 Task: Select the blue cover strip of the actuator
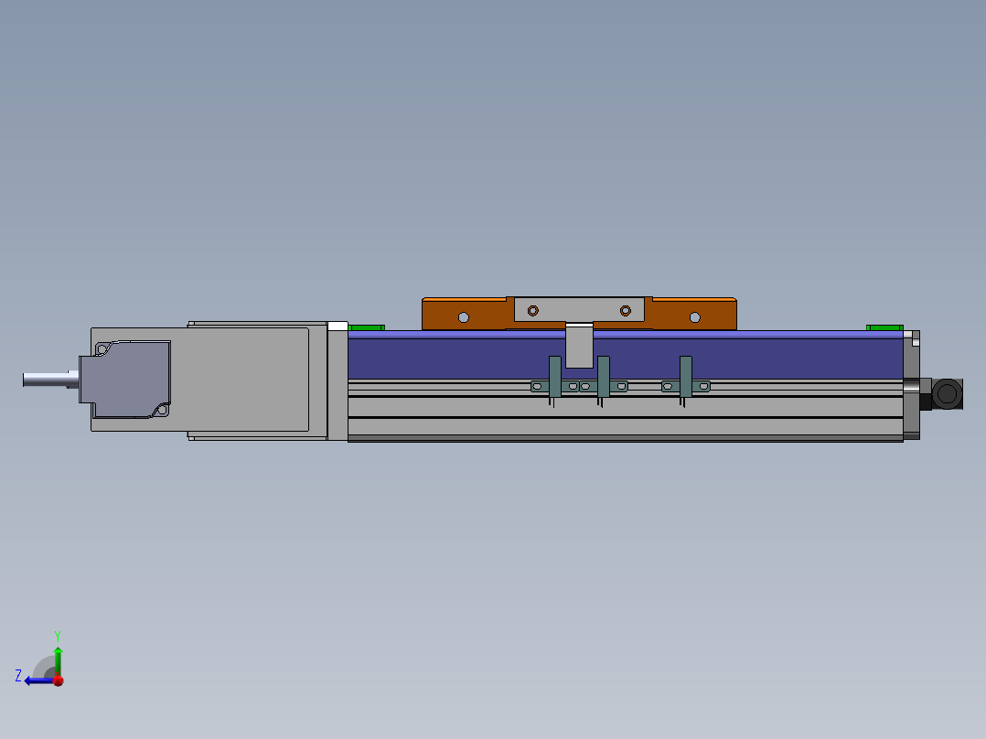tap(777, 357)
